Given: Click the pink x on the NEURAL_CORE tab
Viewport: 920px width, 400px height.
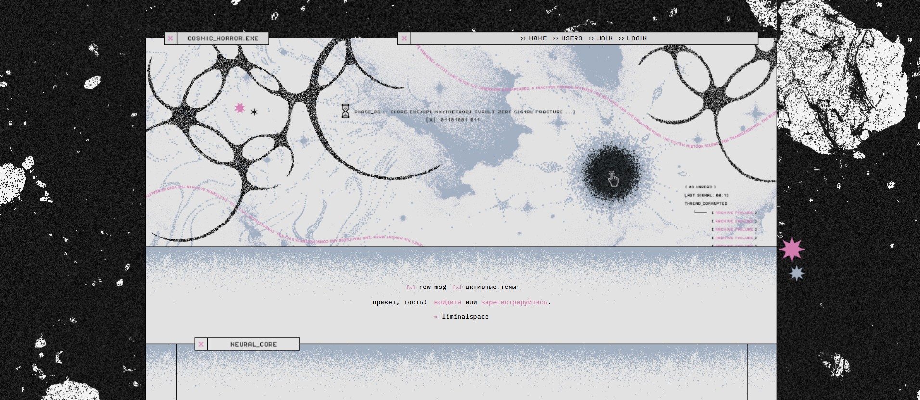Looking at the screenshot, I should (x=201, y=344).
